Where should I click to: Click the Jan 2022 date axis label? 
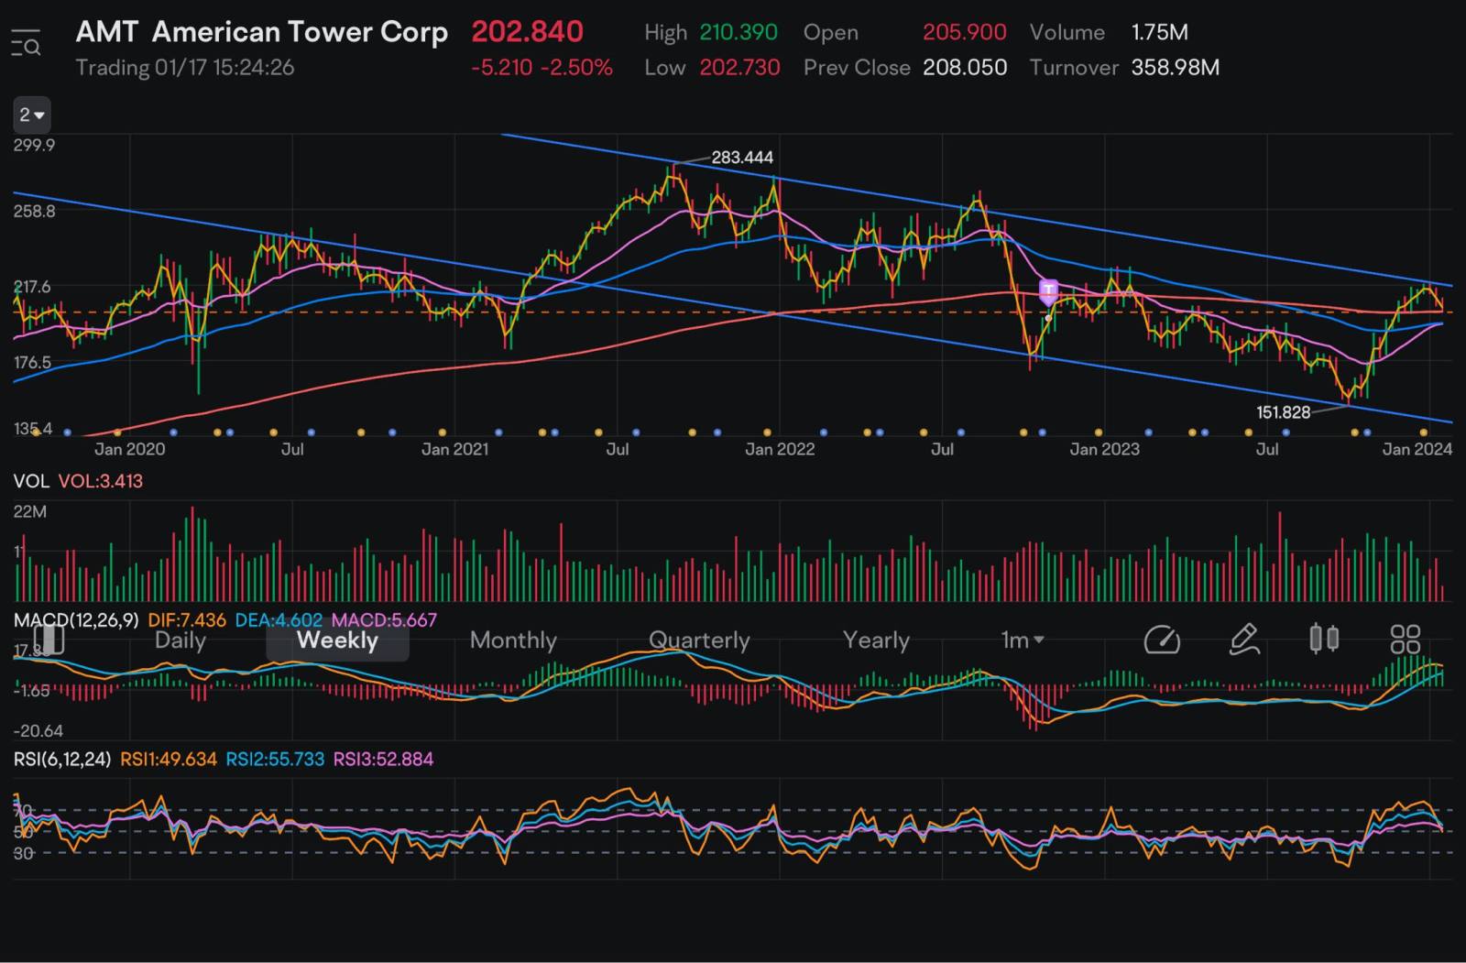[x=780, y=449]
